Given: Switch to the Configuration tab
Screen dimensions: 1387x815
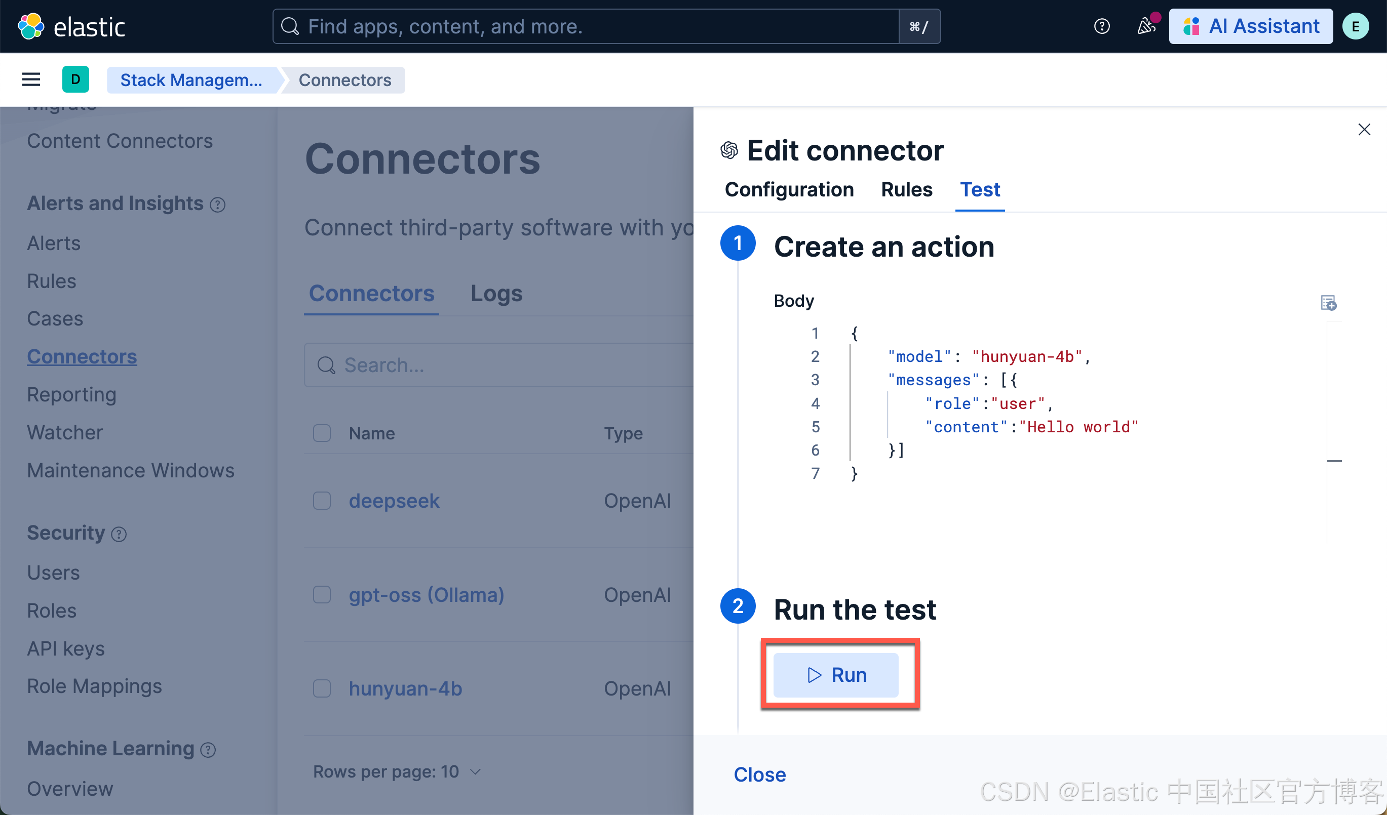Looking at the screenshot, I should pos(789,189).
